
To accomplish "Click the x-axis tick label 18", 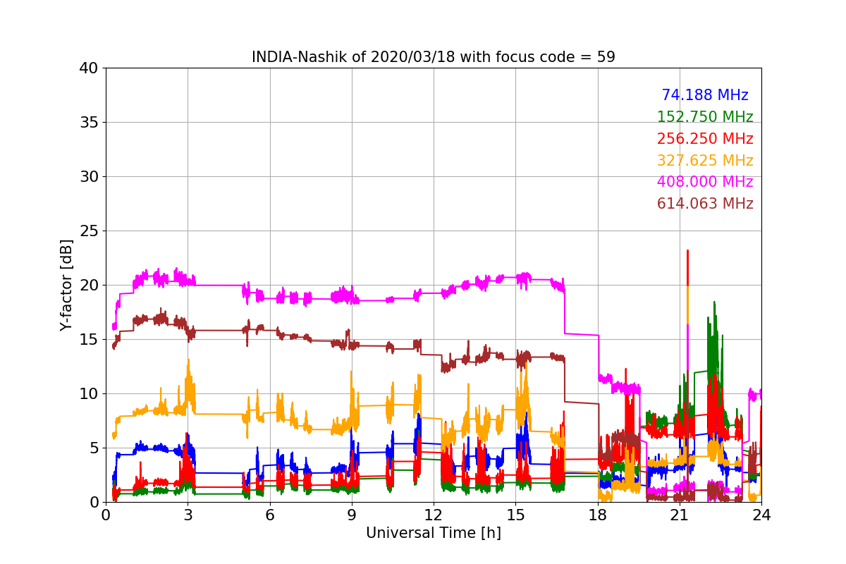I will (598, 515).
